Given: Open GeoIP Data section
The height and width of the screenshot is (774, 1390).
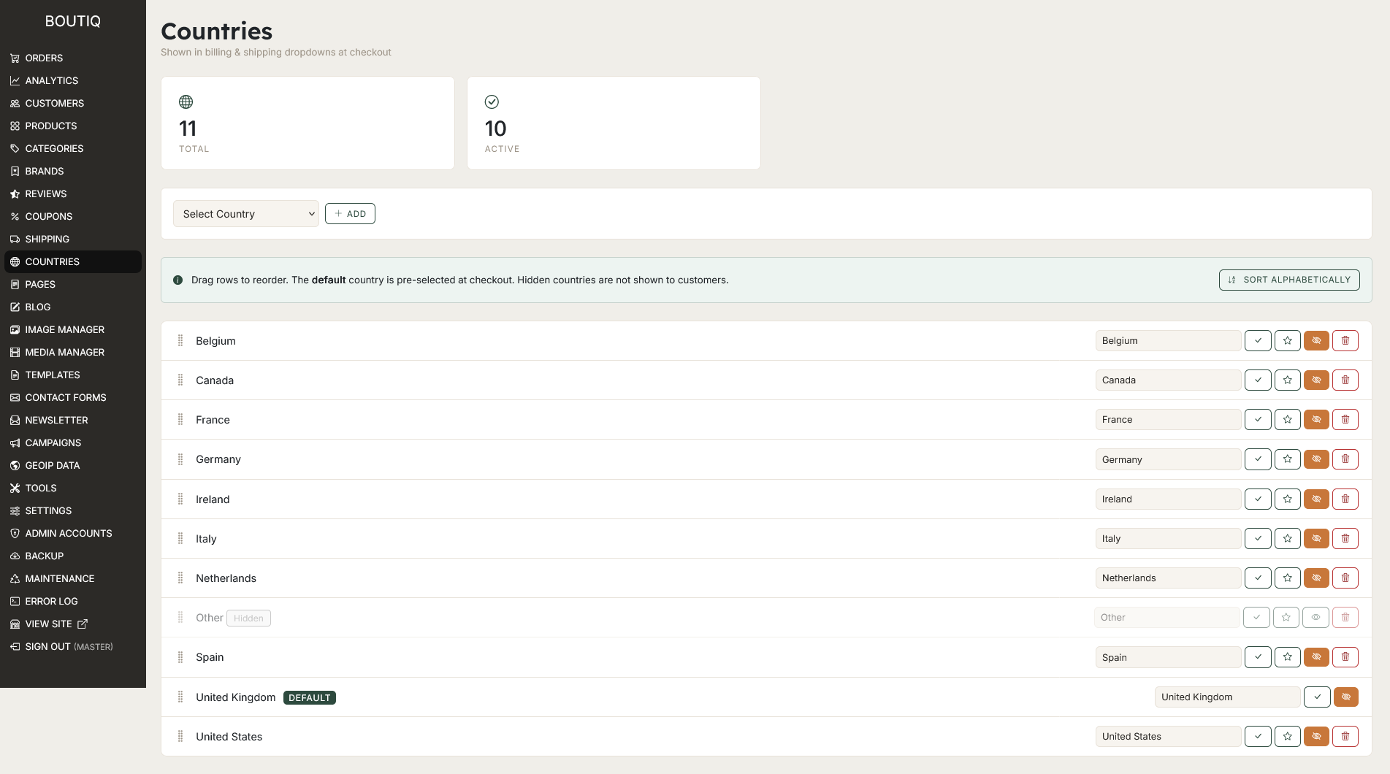Looking at the screenshot, I should (73, 466).
